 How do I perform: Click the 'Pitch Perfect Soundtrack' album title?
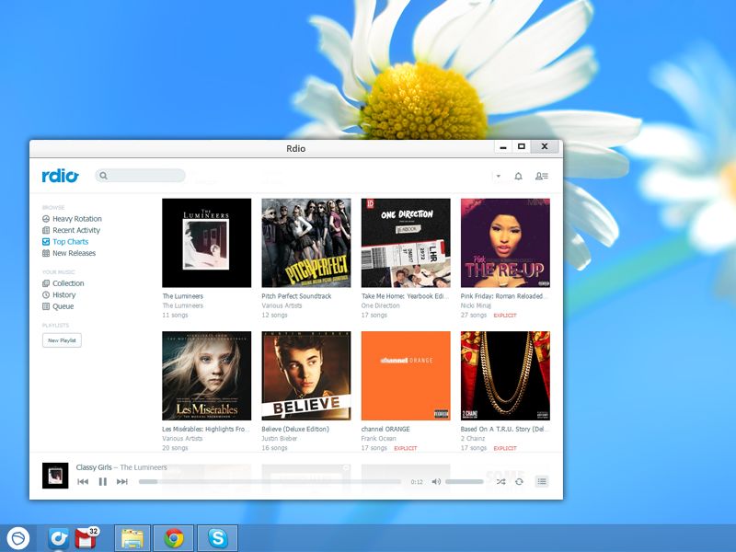(x=296, y=296)
